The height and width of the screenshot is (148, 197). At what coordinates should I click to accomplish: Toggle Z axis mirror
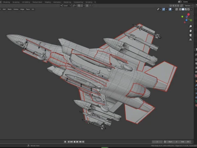(x=178, y=6)
